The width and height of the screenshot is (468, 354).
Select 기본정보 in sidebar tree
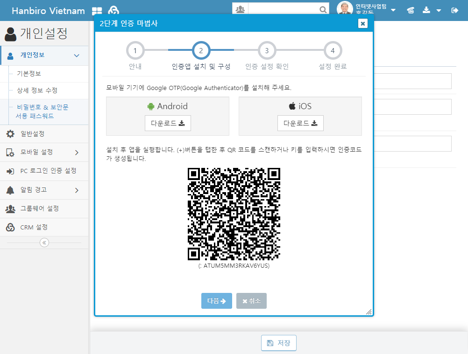[29, 74]
